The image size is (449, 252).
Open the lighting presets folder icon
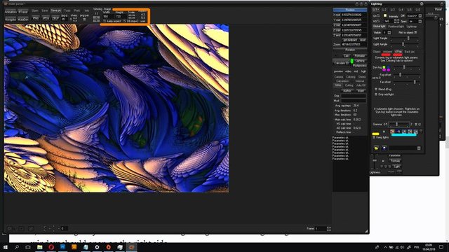click(x=376, y=148)
